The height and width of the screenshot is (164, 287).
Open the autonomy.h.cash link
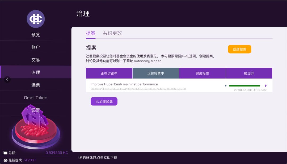pos(148,61)
